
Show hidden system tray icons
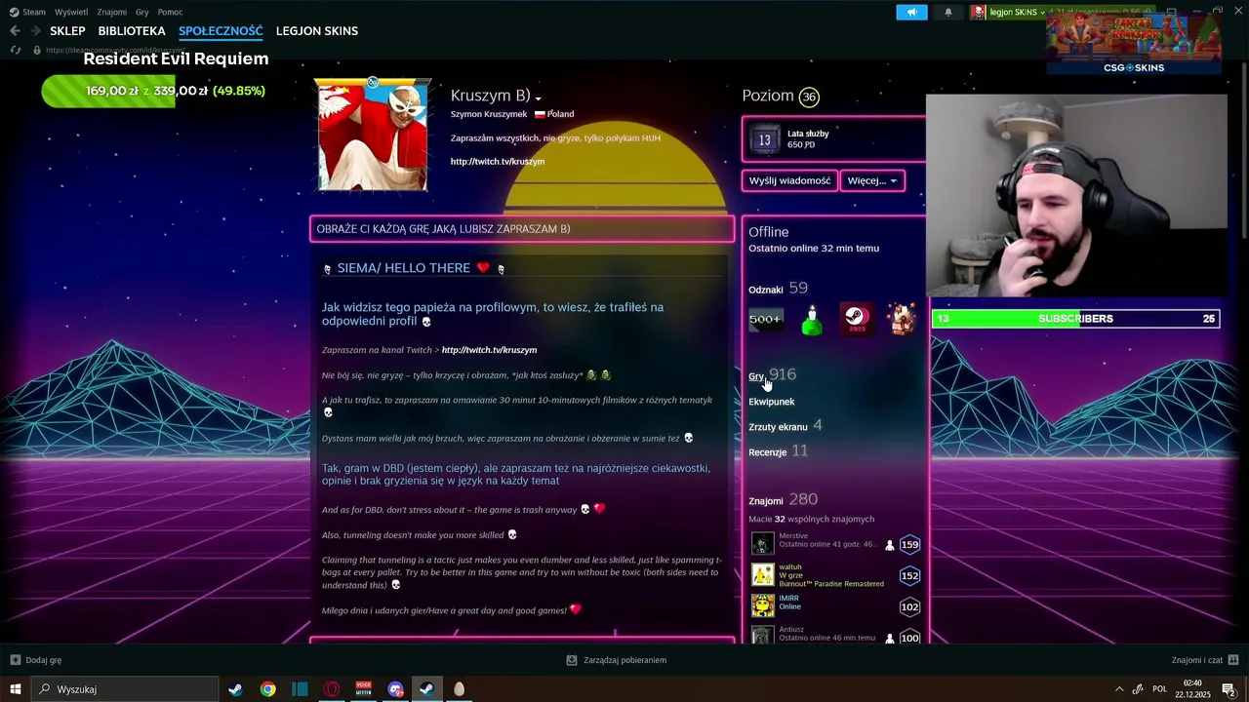click(1118, 689)
